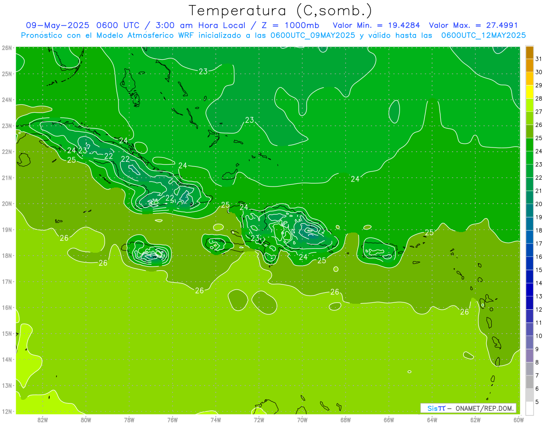The image size is (551, 426).
Task: Click the latitude axis label "16N"
Action: point(7,307)
